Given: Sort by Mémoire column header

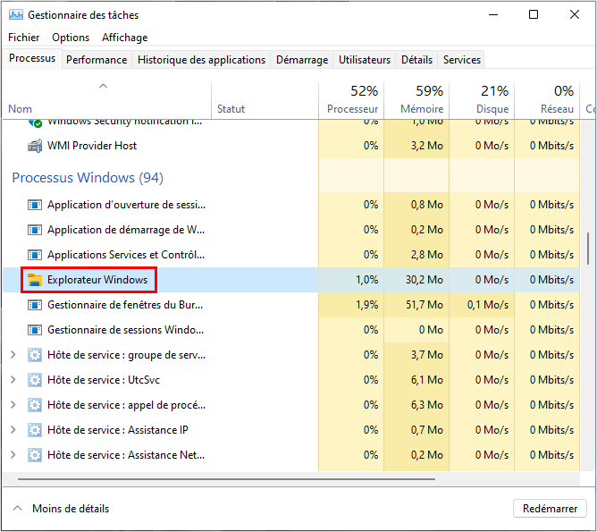Looking at the screenshot, I should pos(416,100).
